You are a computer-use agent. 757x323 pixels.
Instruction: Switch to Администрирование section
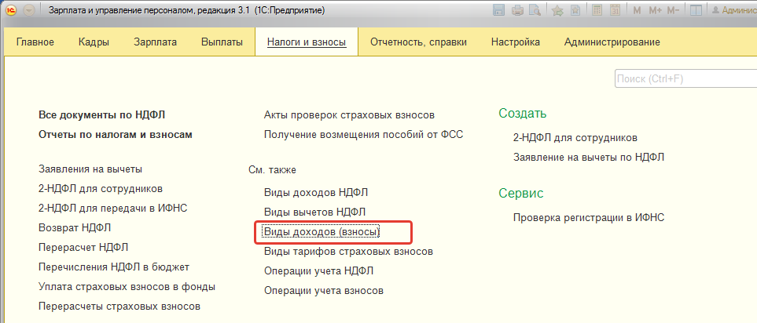(x=612, y=42)
